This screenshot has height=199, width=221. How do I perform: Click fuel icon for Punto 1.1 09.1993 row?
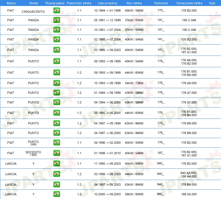pyautogui.click(x=57, y=61)
